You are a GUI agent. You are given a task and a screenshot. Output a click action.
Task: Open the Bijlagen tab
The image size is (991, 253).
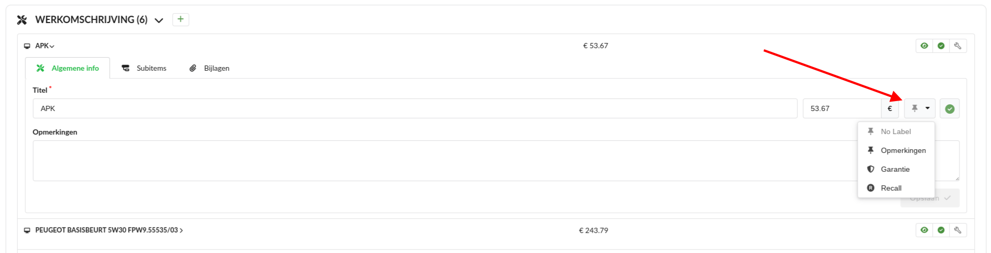(x=210, y=68)
